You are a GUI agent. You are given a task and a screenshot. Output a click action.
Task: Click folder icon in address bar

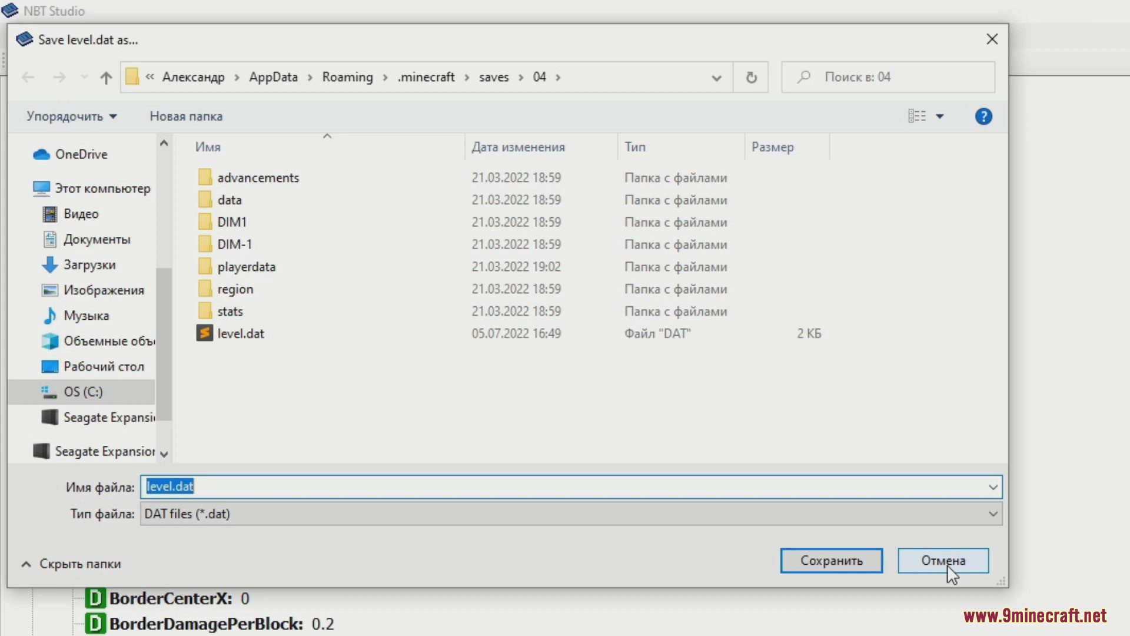tap(132, 77)
